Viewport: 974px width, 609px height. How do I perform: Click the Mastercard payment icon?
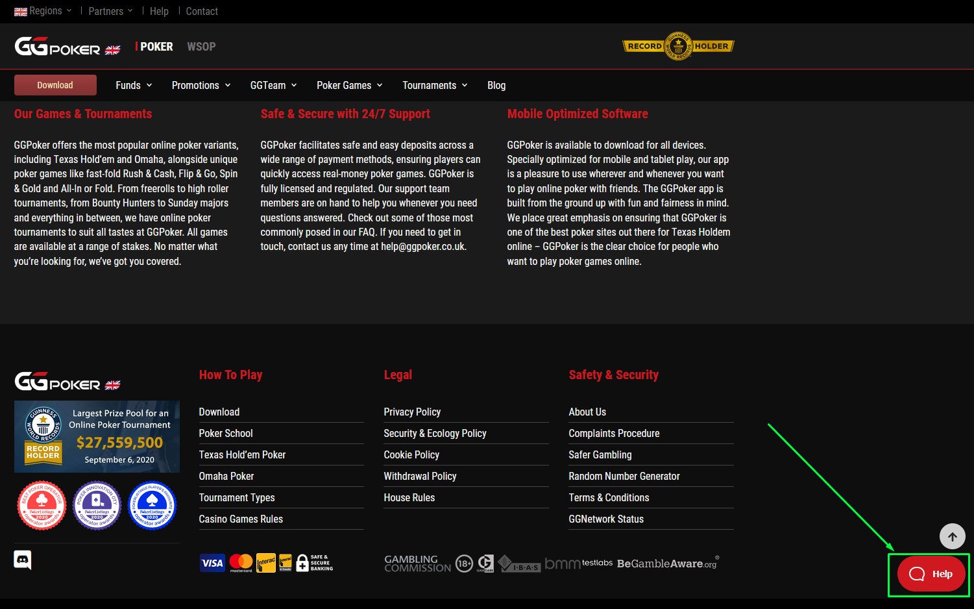click(241, 563)
